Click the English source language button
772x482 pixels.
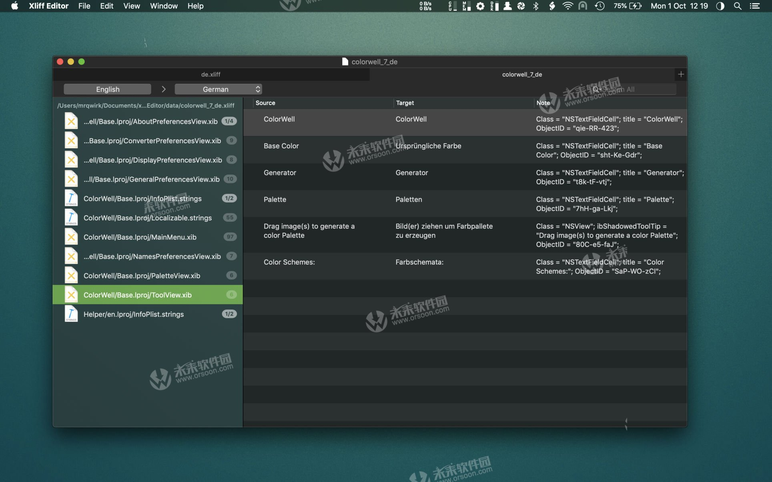pos(107,89)
